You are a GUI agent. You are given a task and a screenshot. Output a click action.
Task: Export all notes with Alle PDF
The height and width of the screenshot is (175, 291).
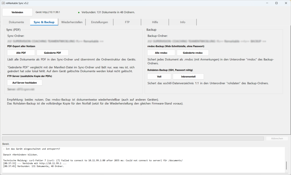21,53
